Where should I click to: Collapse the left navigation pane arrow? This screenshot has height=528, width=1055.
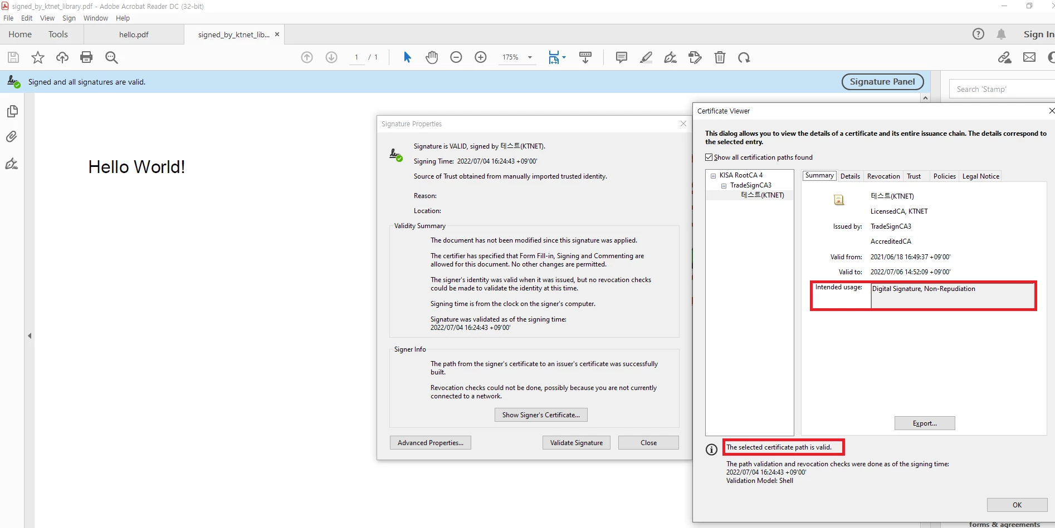30,335
